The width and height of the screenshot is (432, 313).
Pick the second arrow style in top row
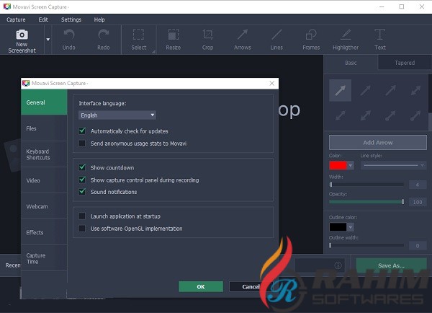(365, 90)
